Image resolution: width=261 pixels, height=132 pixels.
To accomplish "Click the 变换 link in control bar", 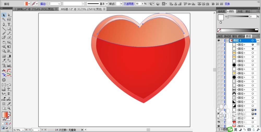I will [227, 4].
